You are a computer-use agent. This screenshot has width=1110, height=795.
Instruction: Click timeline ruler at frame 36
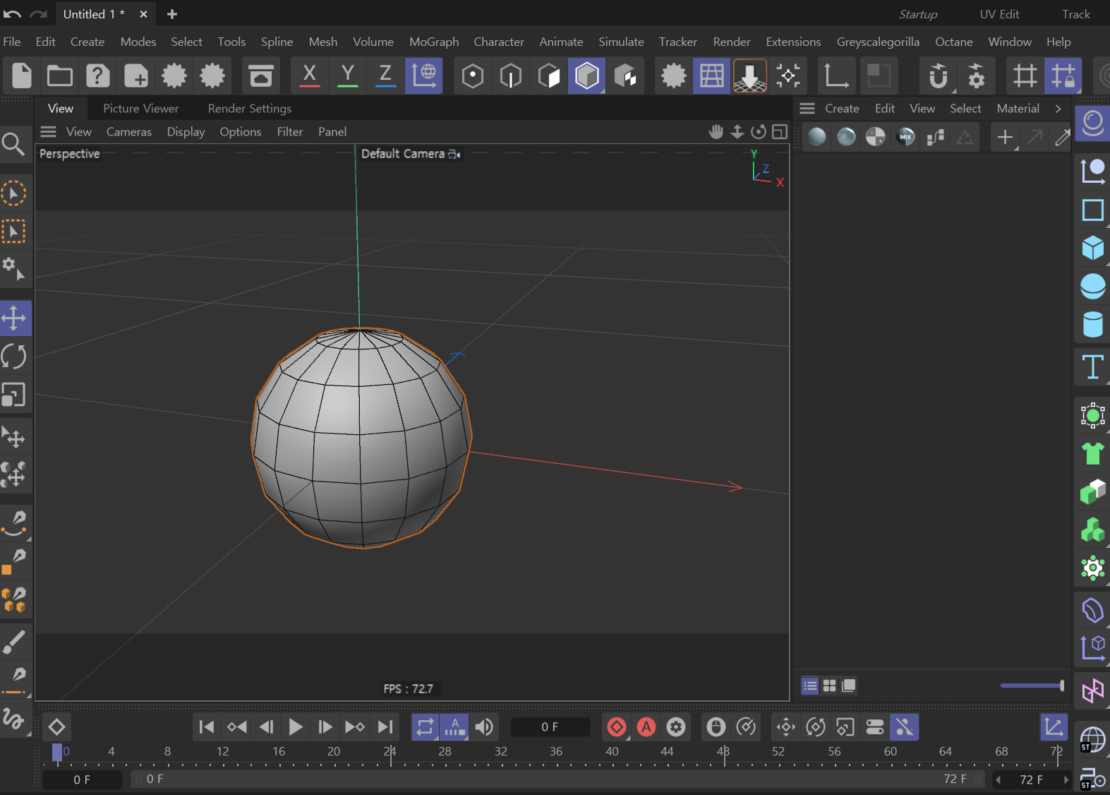pyautogui.click(x=556, y=752)
